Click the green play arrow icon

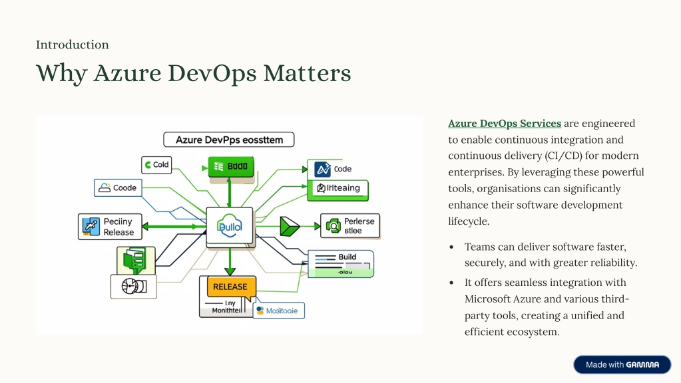point(290,227)
